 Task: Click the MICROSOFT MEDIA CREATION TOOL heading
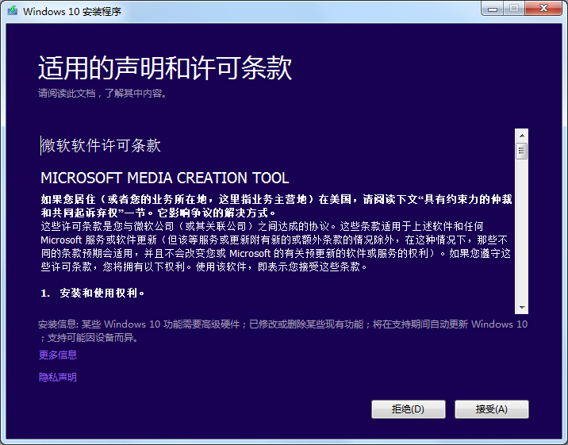pos(165,178)
